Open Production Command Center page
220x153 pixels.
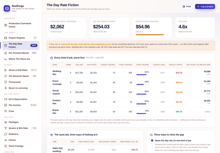tap(21, 25)
